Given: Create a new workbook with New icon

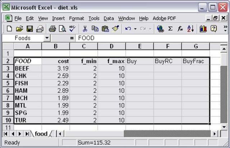Looking at the screenshot, I should tap(9, 29).
